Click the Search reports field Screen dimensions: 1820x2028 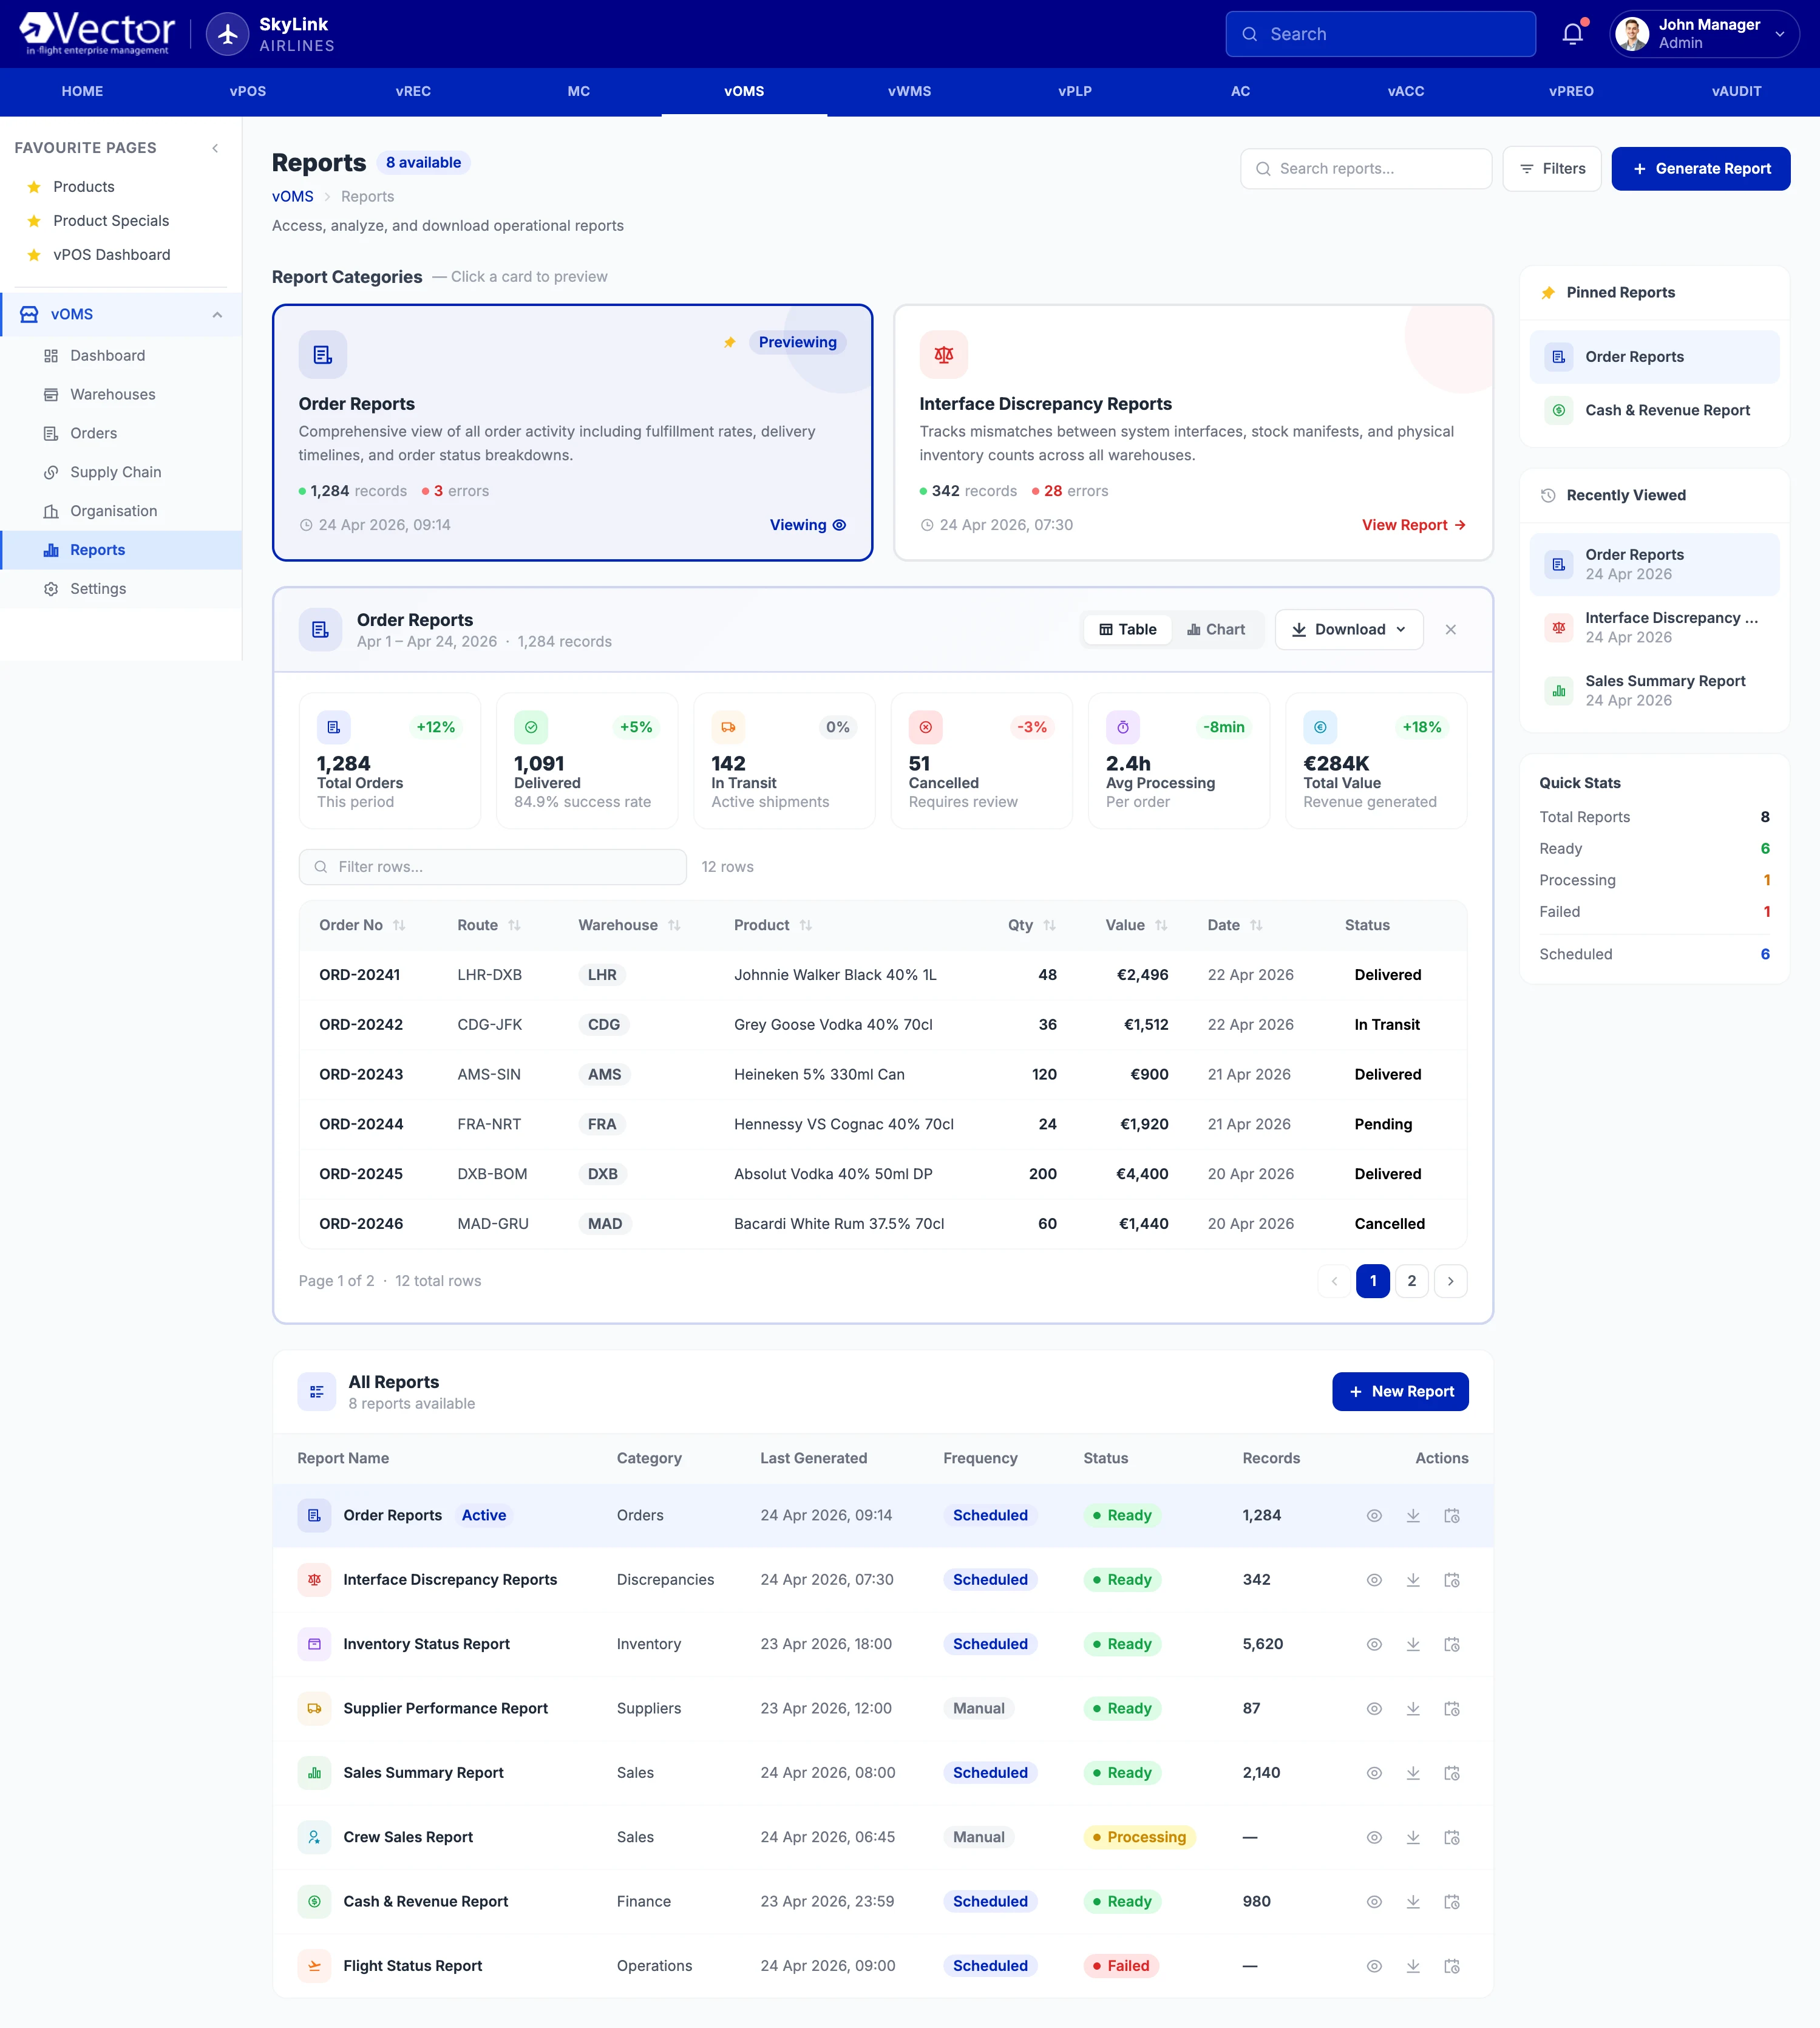[x=1366, y=169]
